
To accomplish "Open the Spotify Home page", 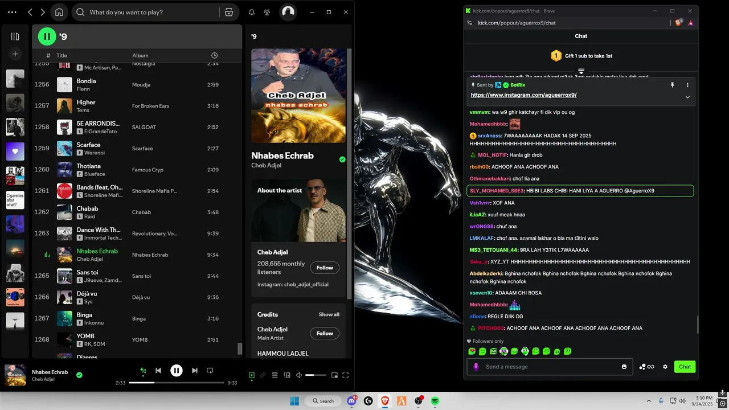I will click(x=59, y=12).
